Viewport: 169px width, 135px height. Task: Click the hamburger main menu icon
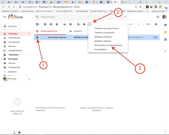[4, 17]
